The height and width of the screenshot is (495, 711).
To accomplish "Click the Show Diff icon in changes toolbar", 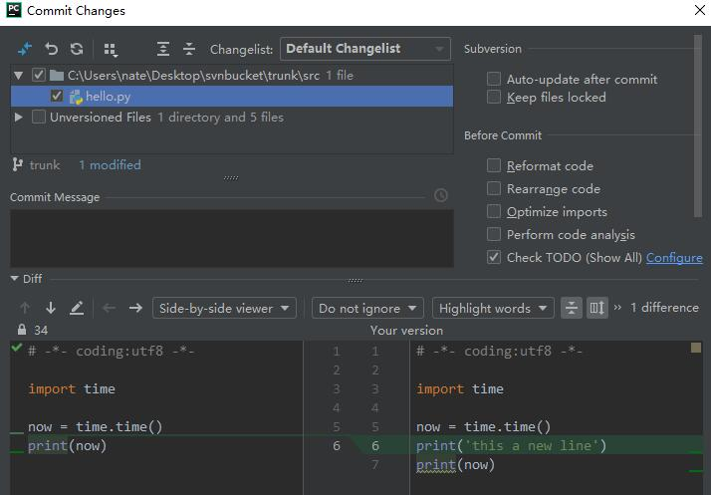I will [x=26, y=49].
